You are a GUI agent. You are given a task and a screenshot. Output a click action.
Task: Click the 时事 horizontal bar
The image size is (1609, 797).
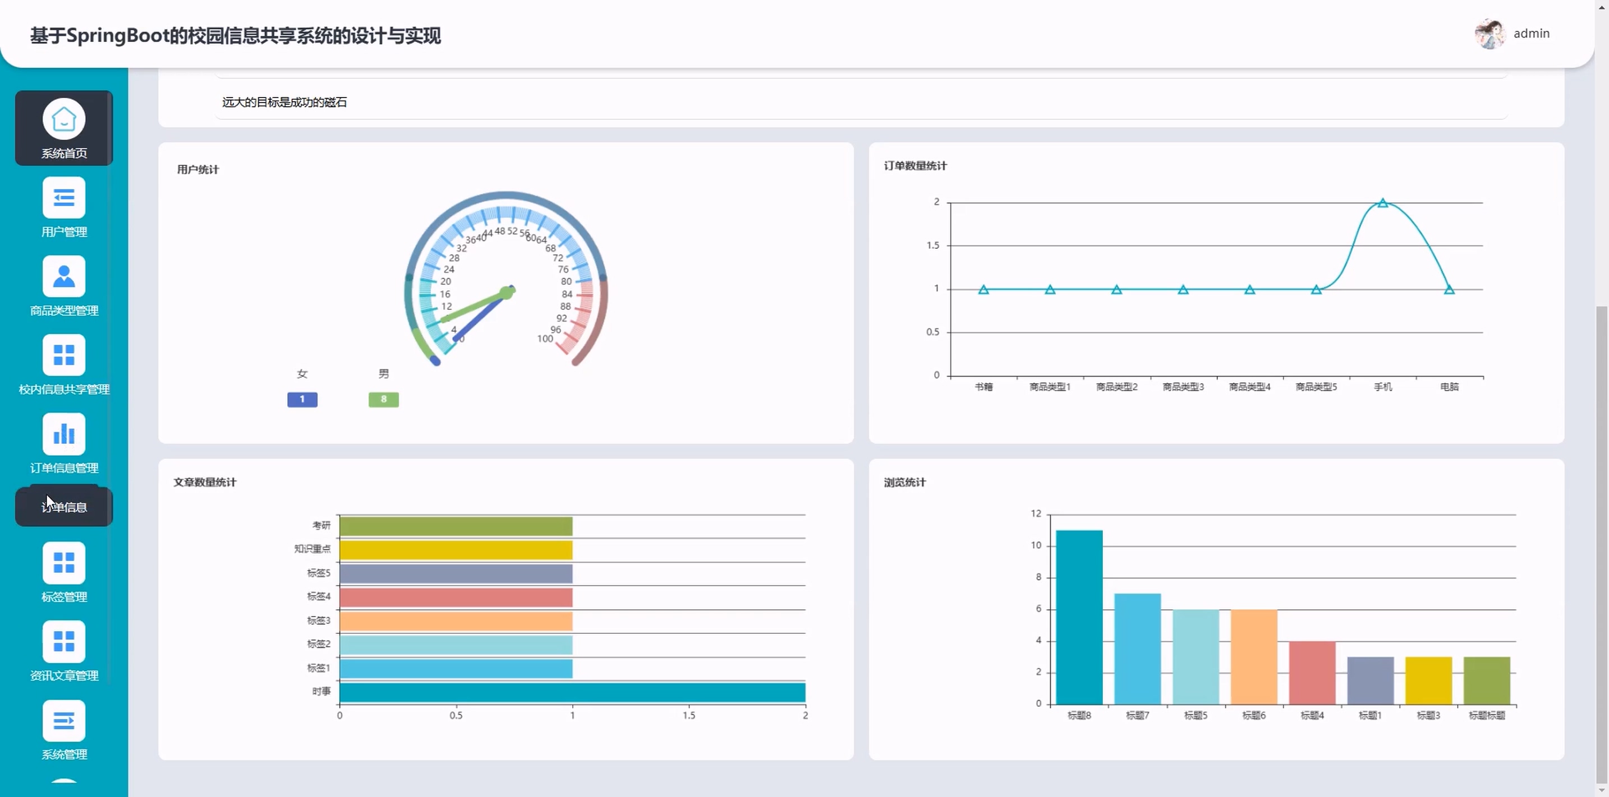coord(572,692)
